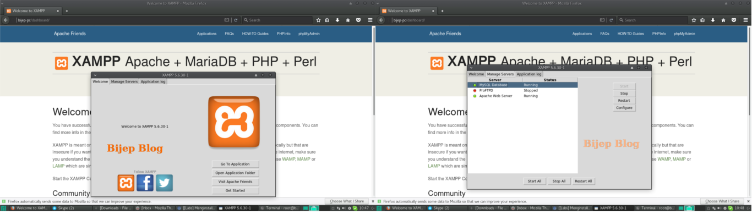Click Choose What I Share in the right Firefox window

(723, 201)
